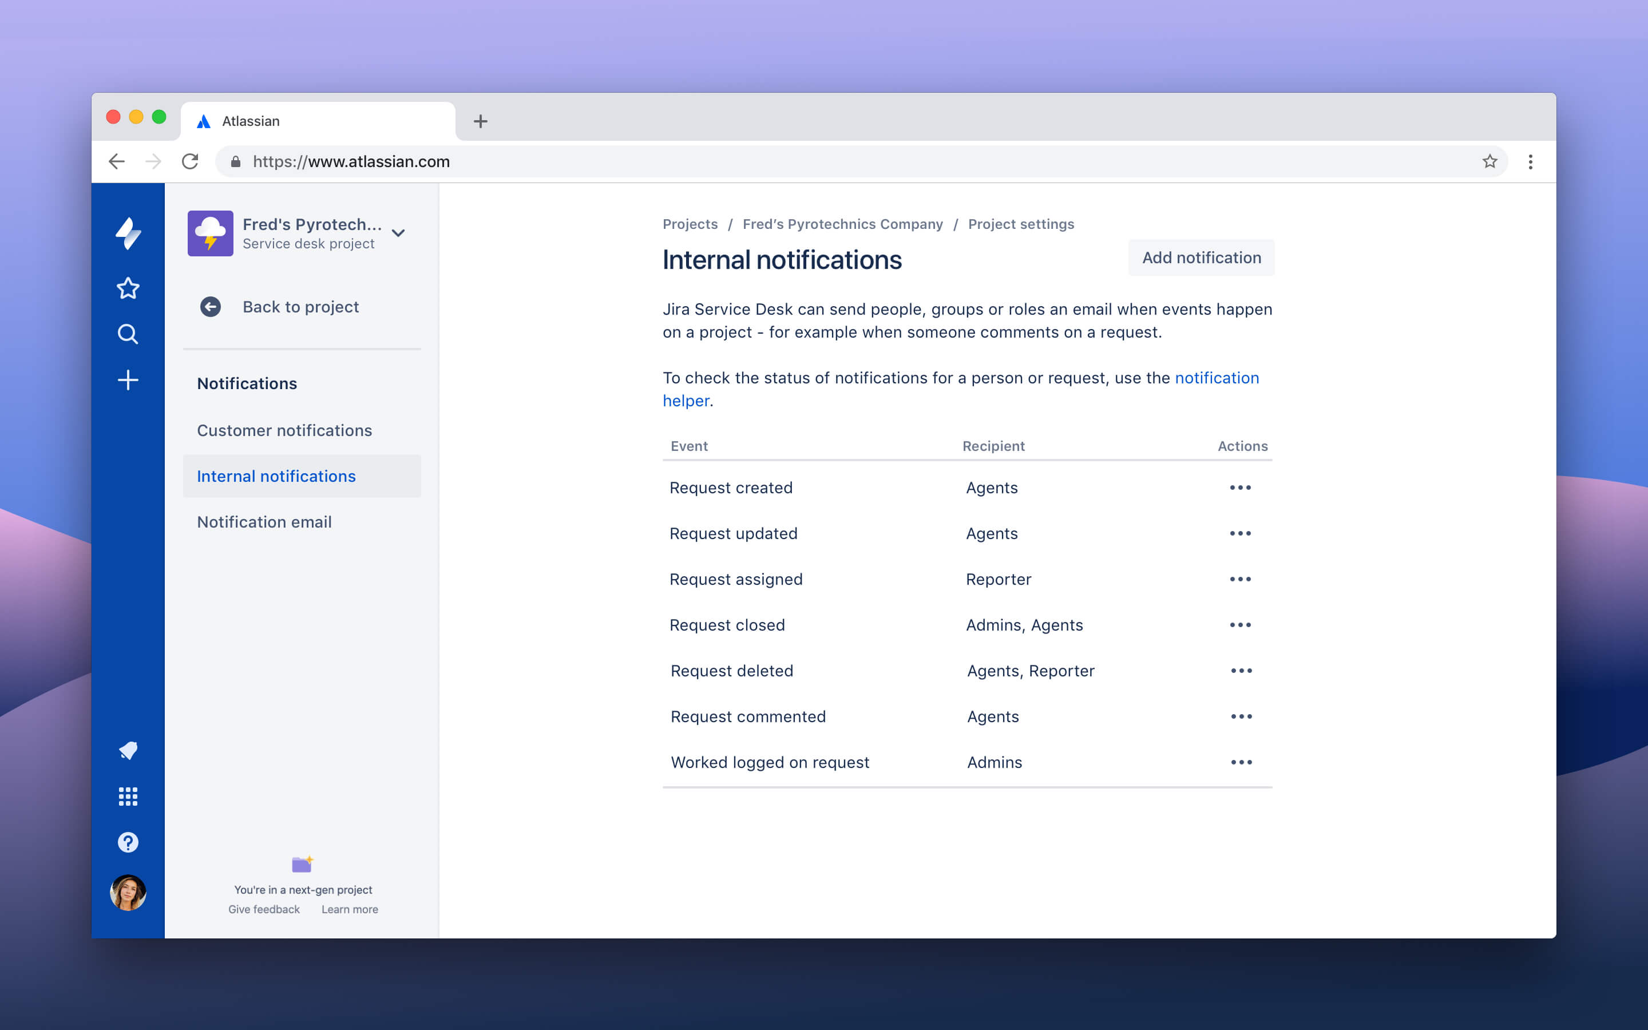Click the Back to project arrow icon
Image resolution: width=1648 pixels, height=1030 pixels.
click(211, 307)
